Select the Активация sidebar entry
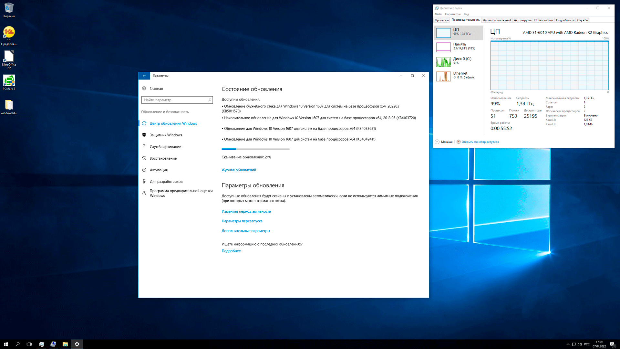620x349 pixels. pyautogui.click(x=159, y=170)
